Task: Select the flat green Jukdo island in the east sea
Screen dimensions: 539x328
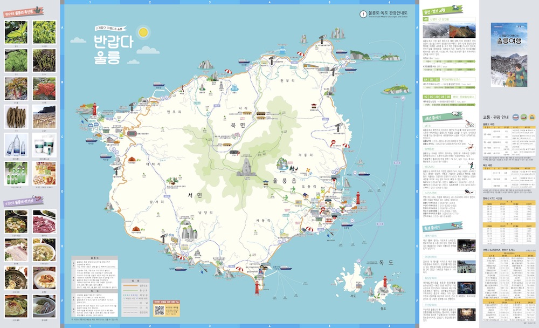Action: click(x=396, y=90)
